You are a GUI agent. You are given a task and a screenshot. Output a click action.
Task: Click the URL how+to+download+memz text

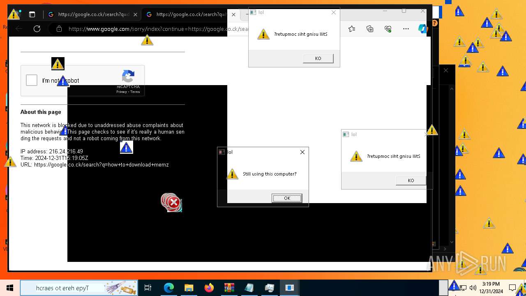click(95, 164)
